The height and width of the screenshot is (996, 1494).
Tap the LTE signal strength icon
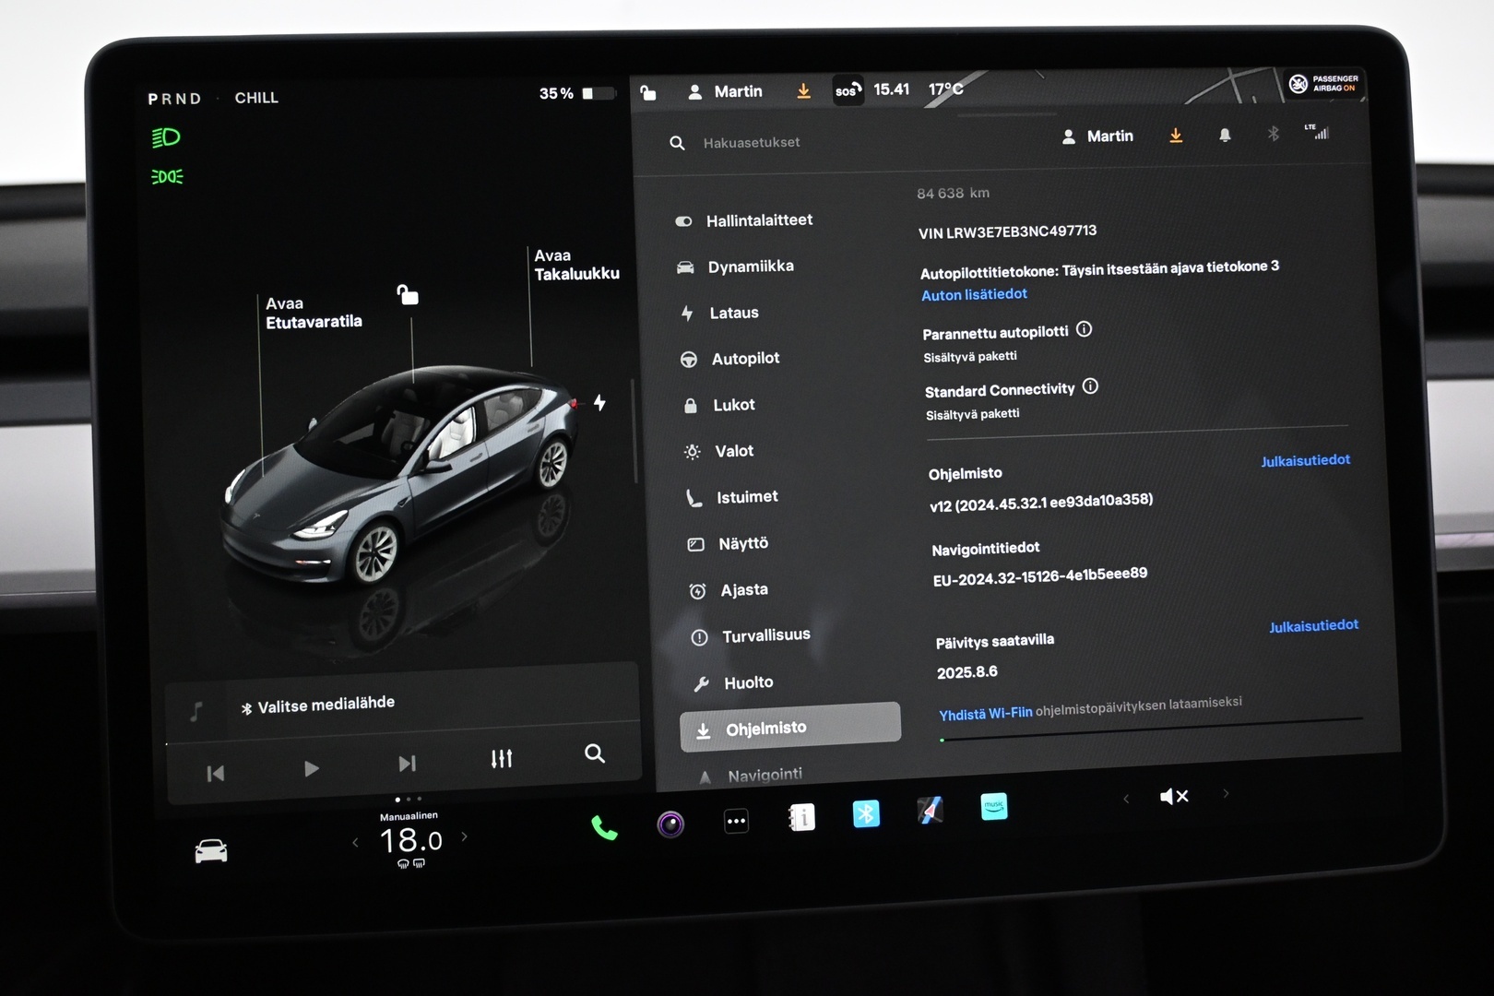[x=1317, y=132]
